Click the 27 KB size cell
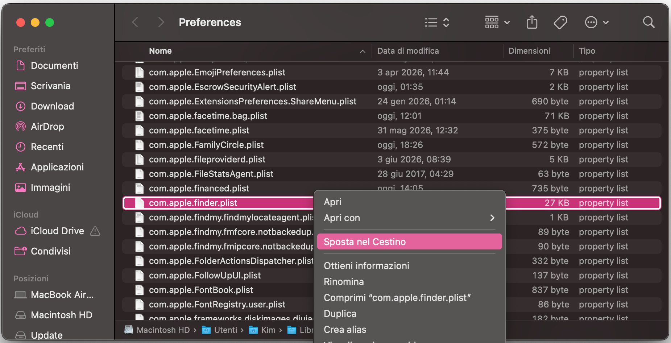The width and height of the screenshot is (671, 343). [557, 203]
